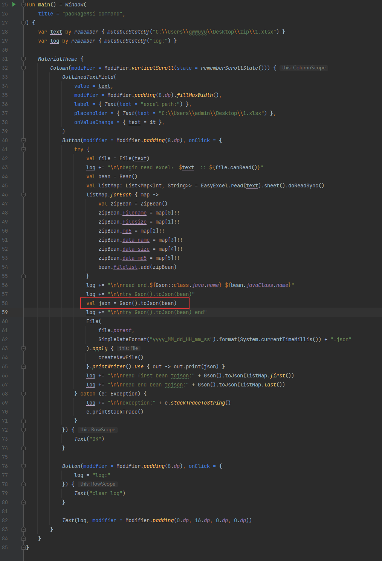Click stackTraceToString on line 69
Screen dimensions: 382x561
coord(198,403)
